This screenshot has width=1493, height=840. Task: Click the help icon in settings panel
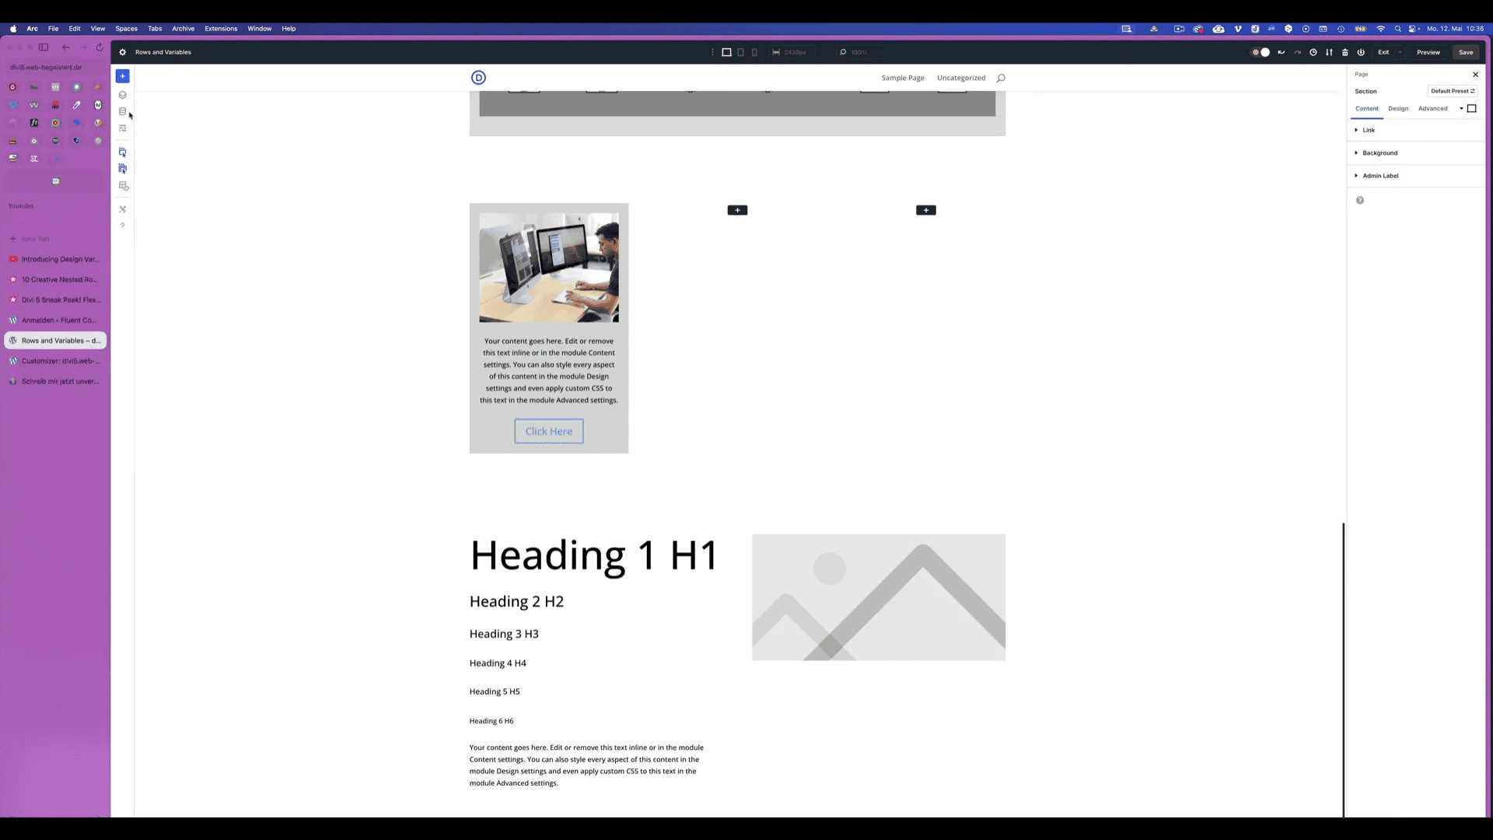(1360, 201)
